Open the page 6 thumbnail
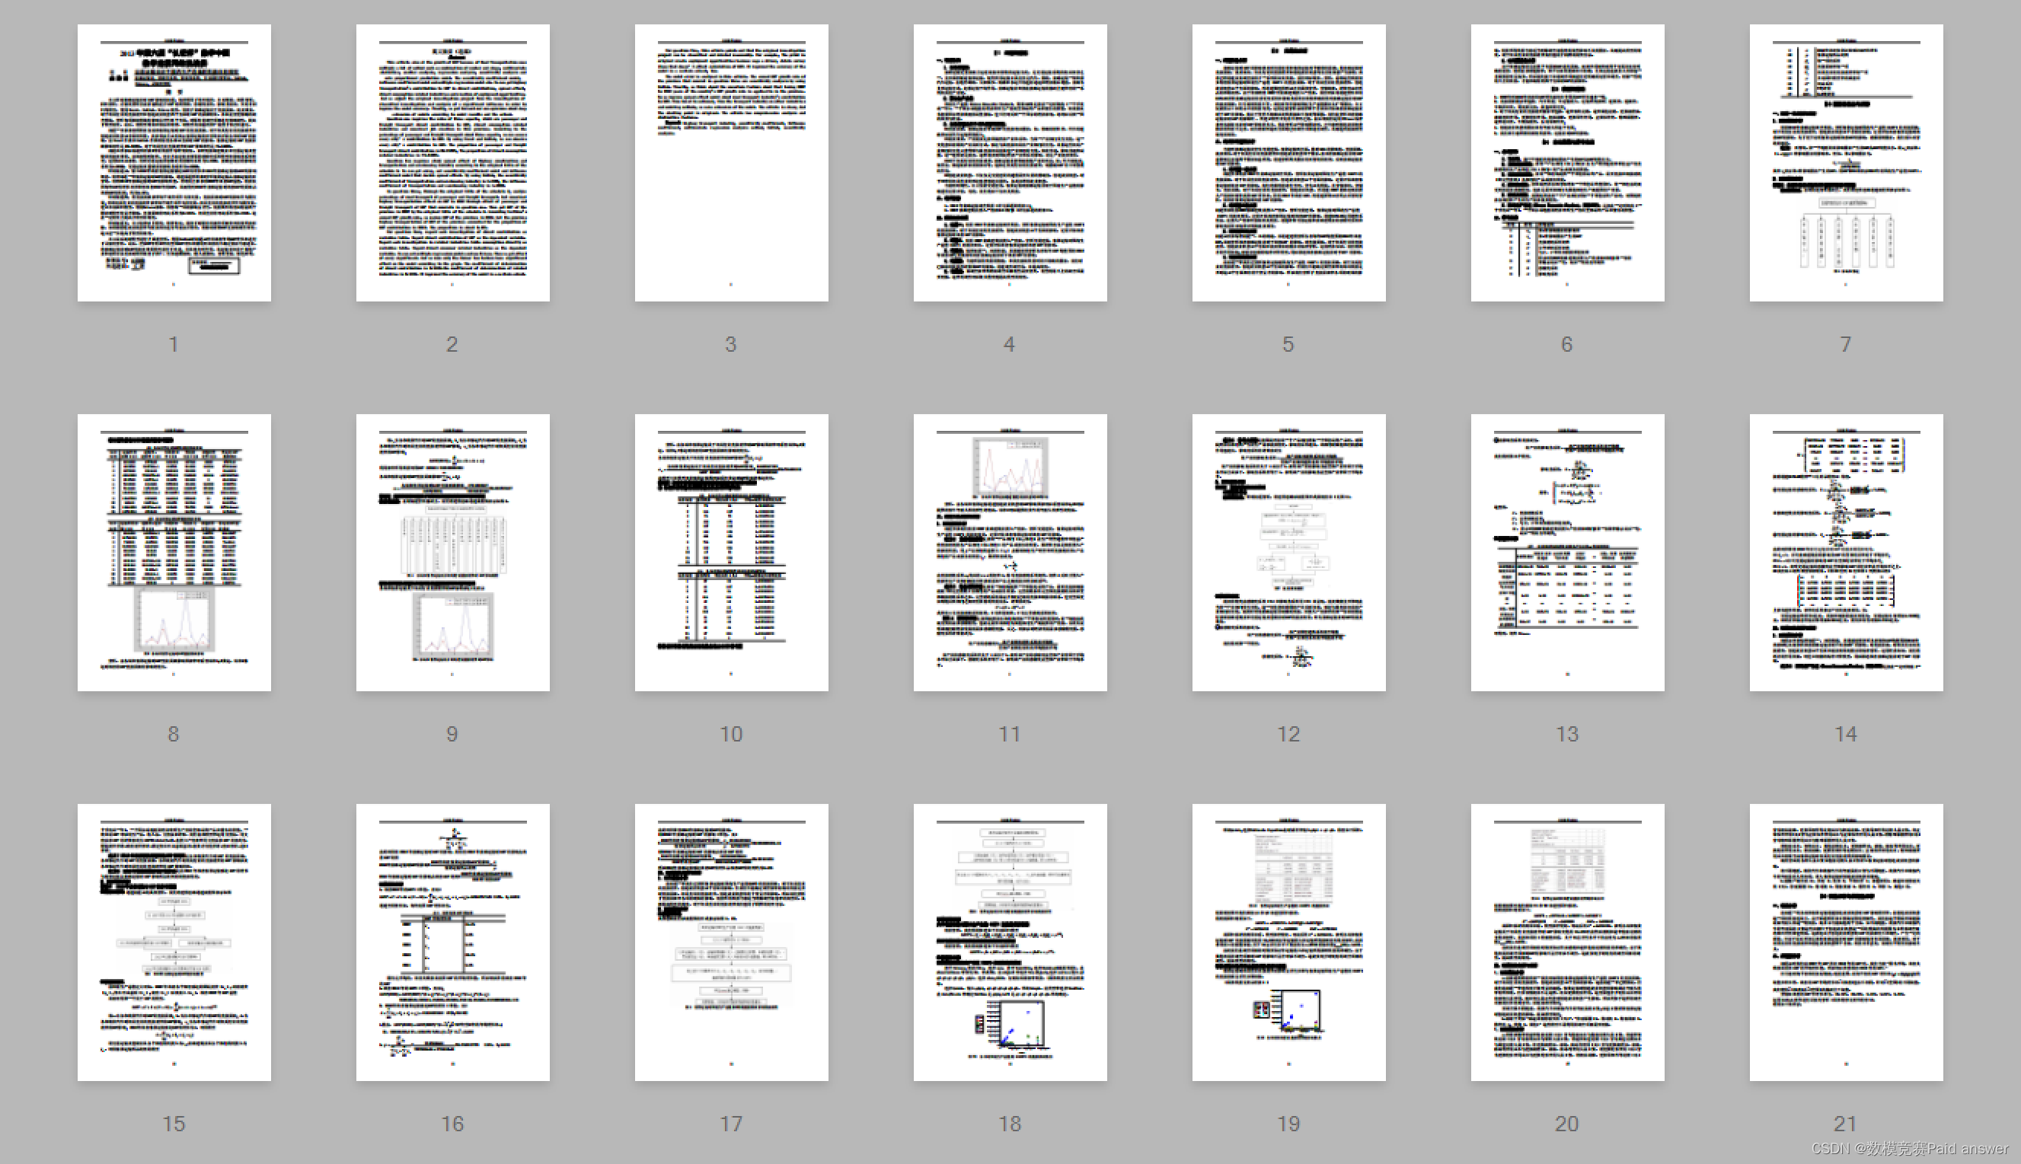The height and width of the screenshot is (1164, 2021). pyautogui.click(x=1568, y=162)
